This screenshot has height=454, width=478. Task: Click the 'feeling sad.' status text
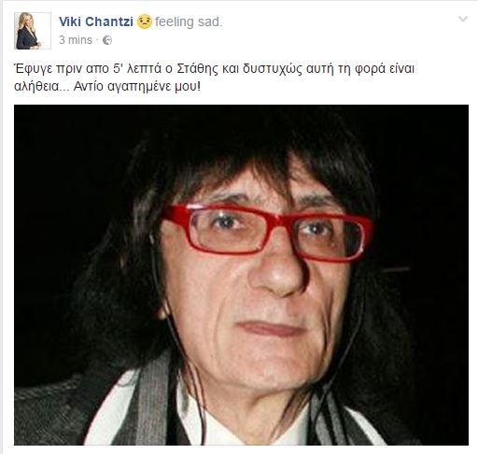point(189,22)
